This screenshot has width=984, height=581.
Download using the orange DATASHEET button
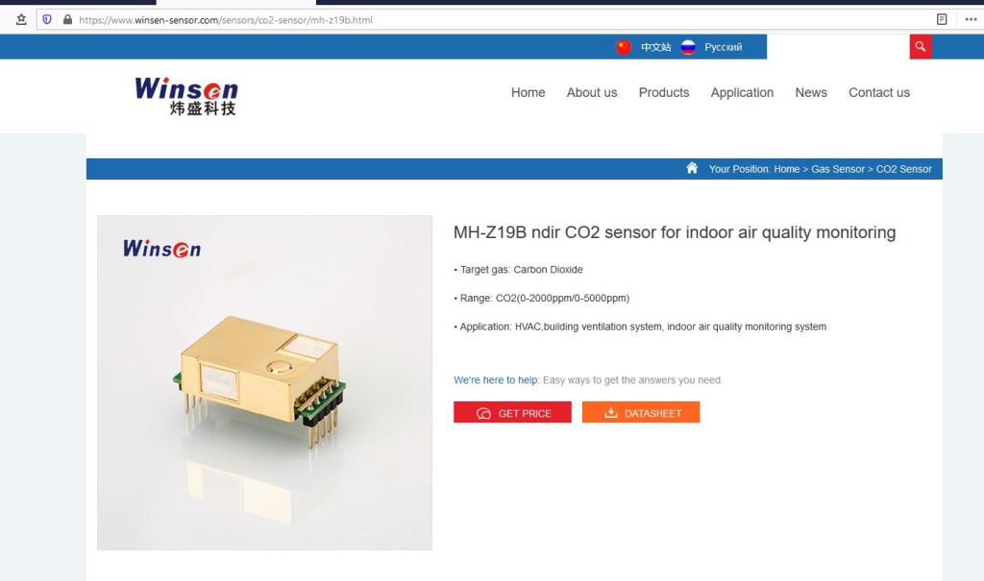[641, 412]
